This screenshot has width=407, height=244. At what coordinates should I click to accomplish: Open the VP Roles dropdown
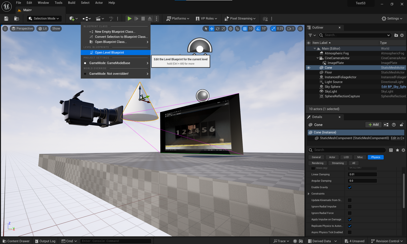[207, 18]
